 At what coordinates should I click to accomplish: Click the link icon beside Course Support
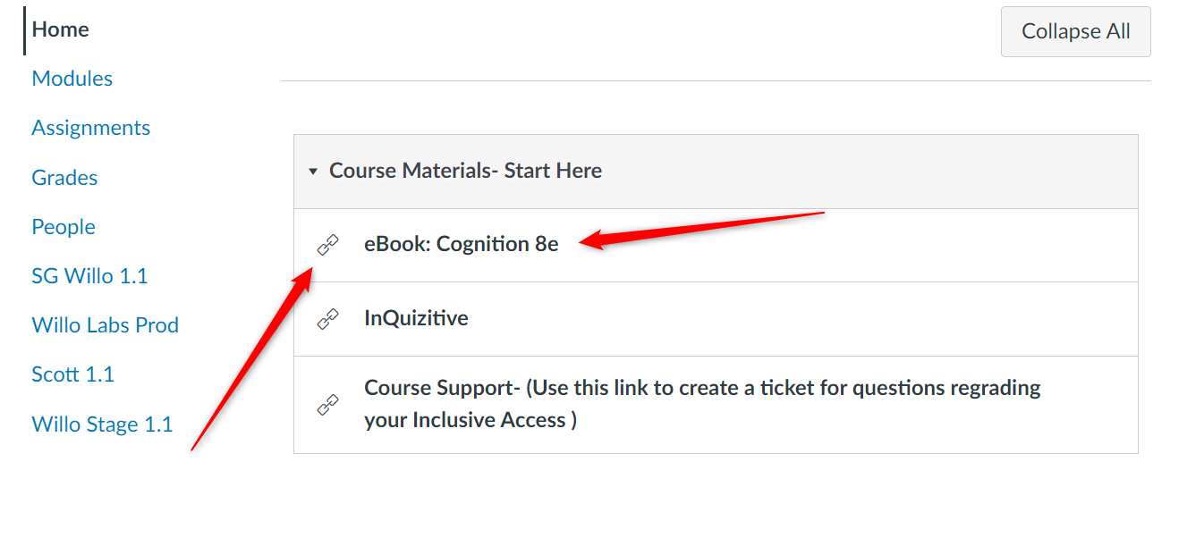click(x=328, y=404)
